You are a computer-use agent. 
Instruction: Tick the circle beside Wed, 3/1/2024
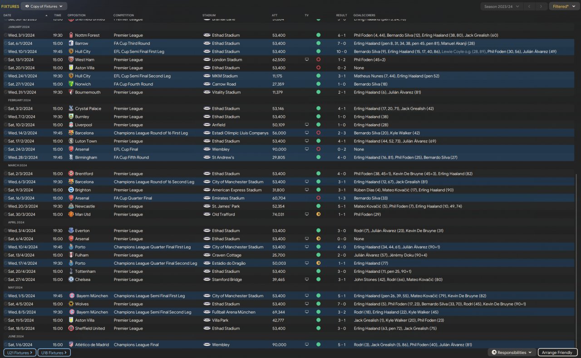coord(5,35)
